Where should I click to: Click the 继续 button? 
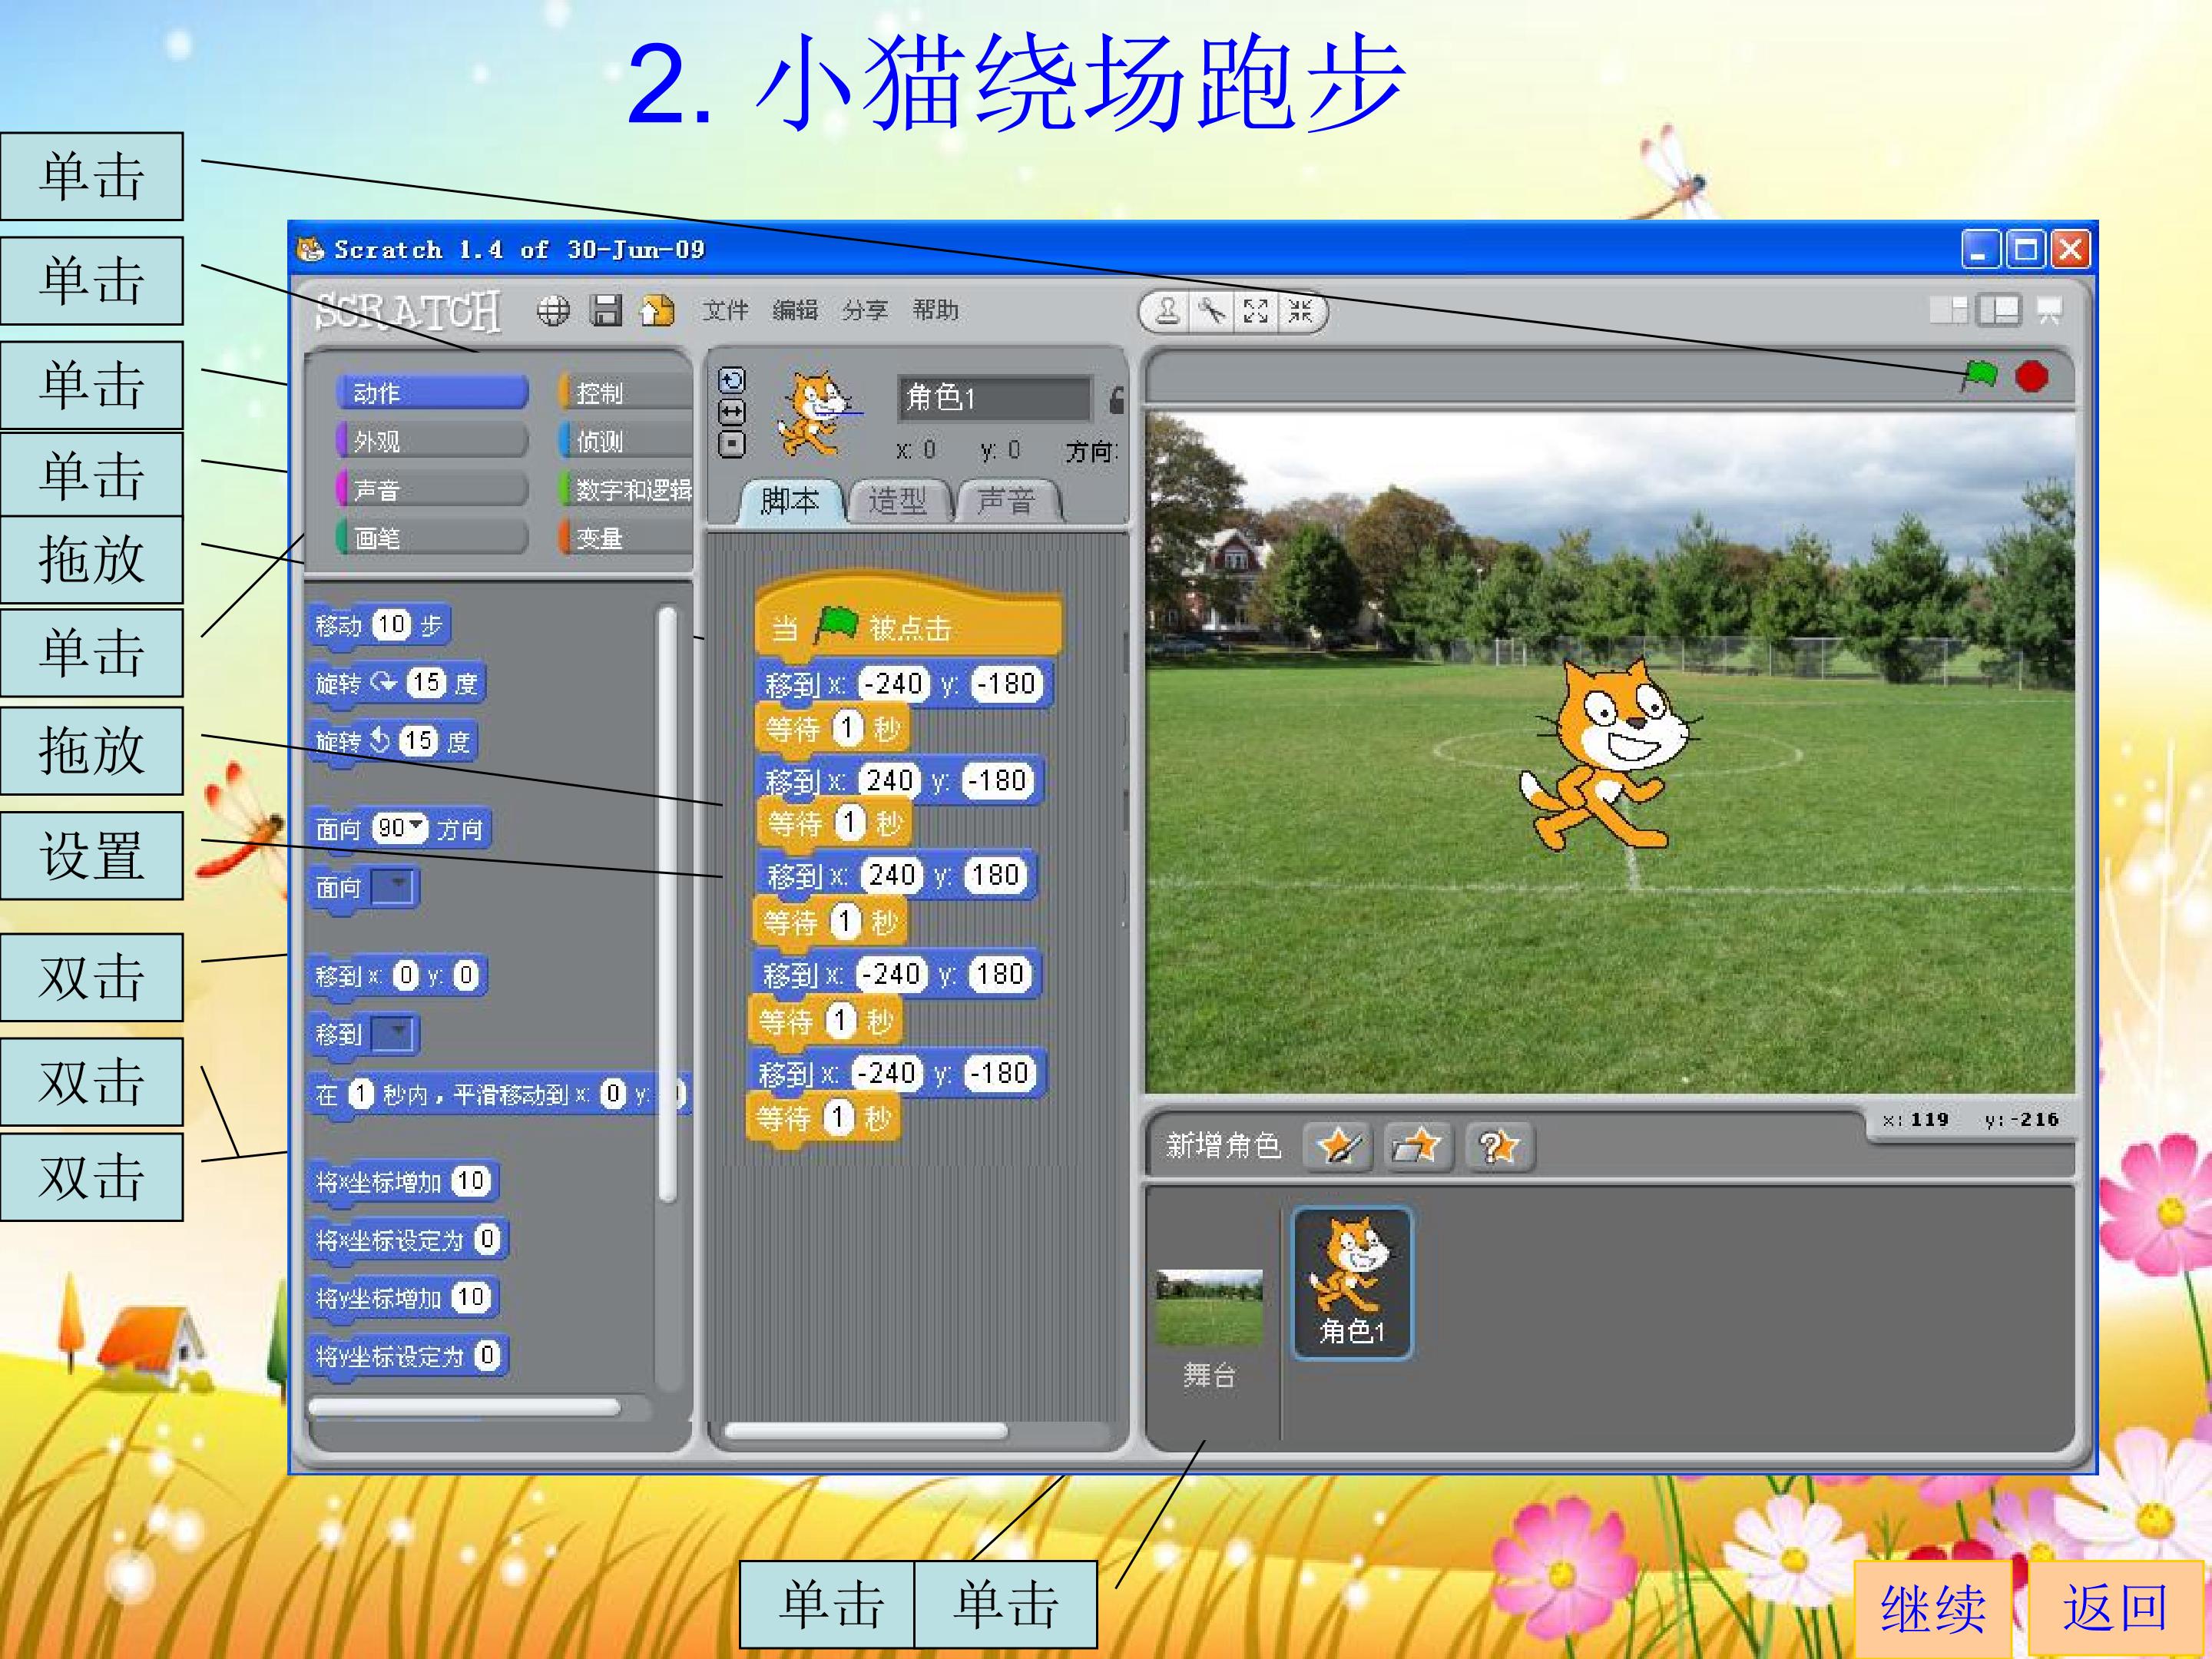click(1933, 1608)
